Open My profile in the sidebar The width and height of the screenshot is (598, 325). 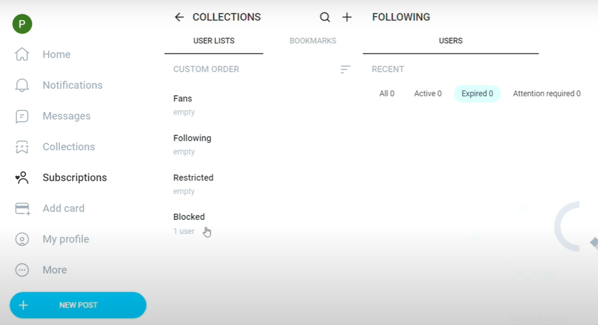(66, 239)
